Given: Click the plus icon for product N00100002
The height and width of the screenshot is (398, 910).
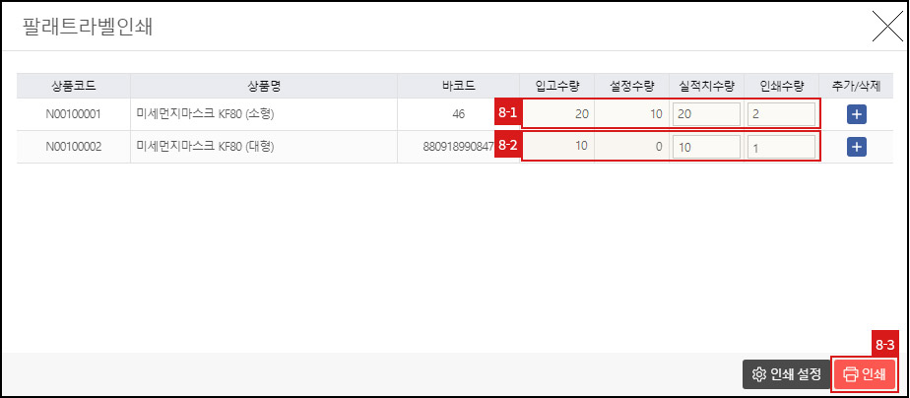Looking at the screenshot, I should coord(856,147).
